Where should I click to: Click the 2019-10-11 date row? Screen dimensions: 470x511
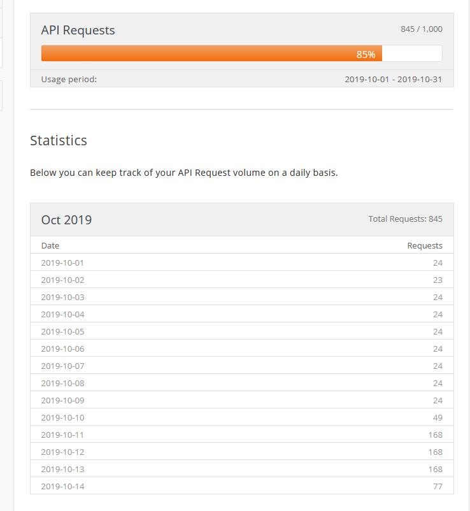(x=241, y=435)
